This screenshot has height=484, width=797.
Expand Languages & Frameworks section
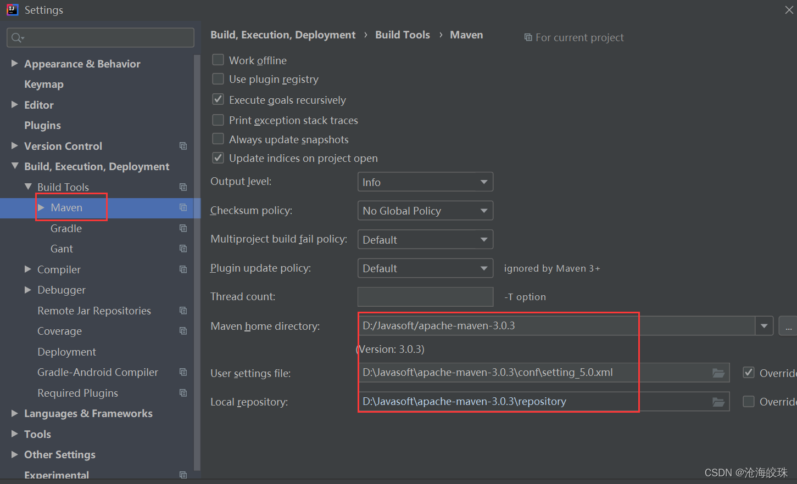15,413
